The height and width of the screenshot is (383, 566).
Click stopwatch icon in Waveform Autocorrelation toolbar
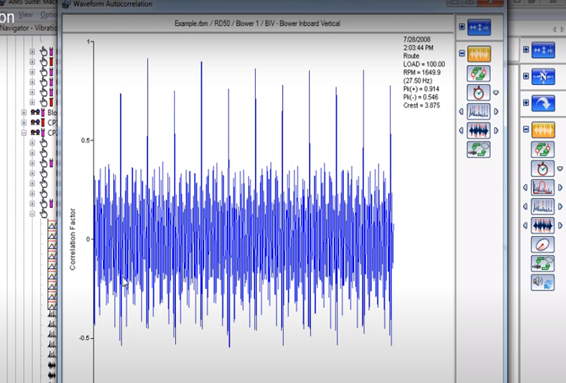pos(479,93)
